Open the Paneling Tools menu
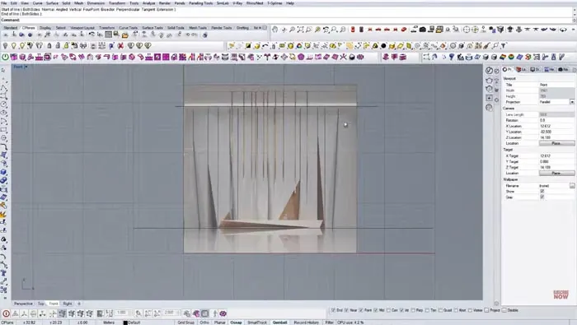The width and height of the screenshot is (577, 325). [201, 3]
